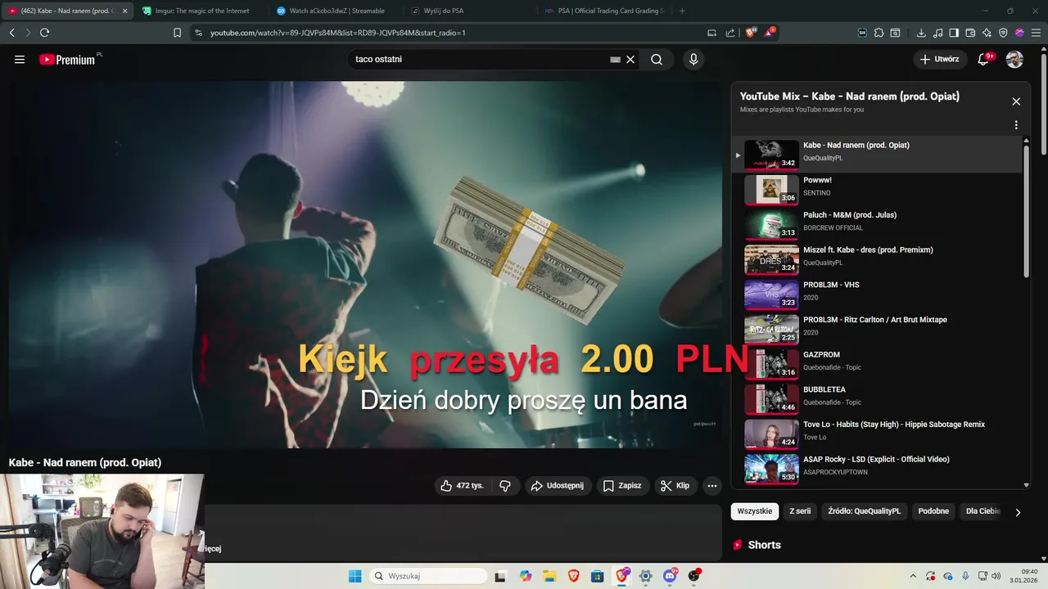The height and width of the screenshot is (589, 1048).
Task: Open Discord from the taskbar
Action: [x=671, y=576]
